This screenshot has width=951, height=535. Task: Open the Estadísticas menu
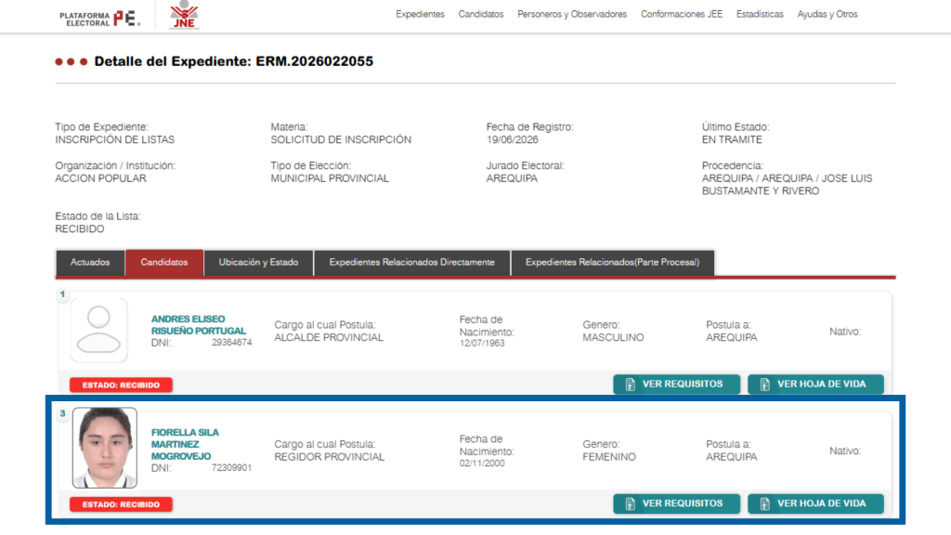pos(760,14)
